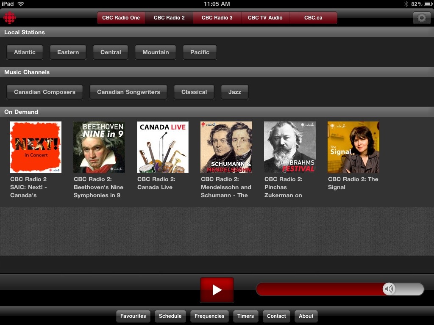Image resolution: width=434 pixels, height=325 pixels.
Task: Choose the Mountain local station
Action: (156, 52)
